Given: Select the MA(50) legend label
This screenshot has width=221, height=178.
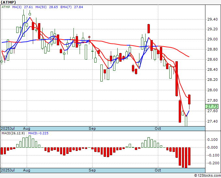Looking at the screenshot, I should (x=41, y=7).
